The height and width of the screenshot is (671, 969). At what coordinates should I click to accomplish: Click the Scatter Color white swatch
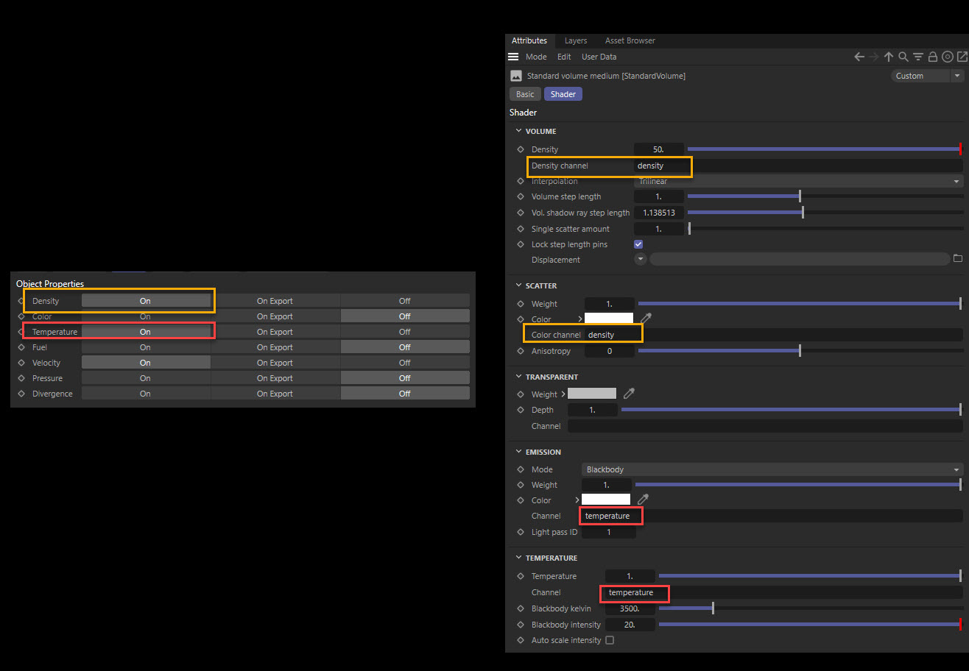click(x=608, y=318)
